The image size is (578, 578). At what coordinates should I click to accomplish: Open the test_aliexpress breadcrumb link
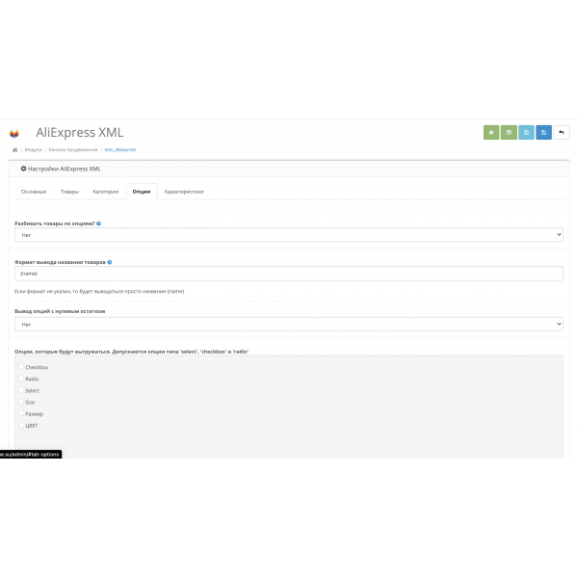coord(120,149)
